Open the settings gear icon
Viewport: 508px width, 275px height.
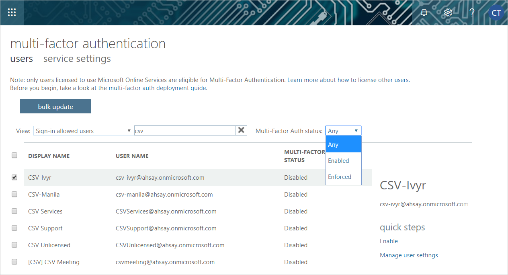pyautogui.click(x=448, y=12)
